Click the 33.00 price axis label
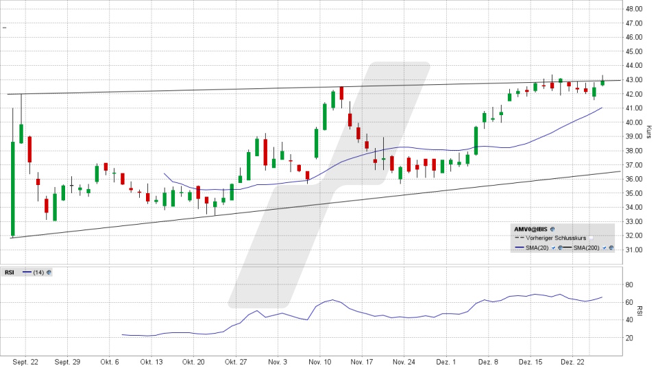658x370 pixels. coord(633,221)
